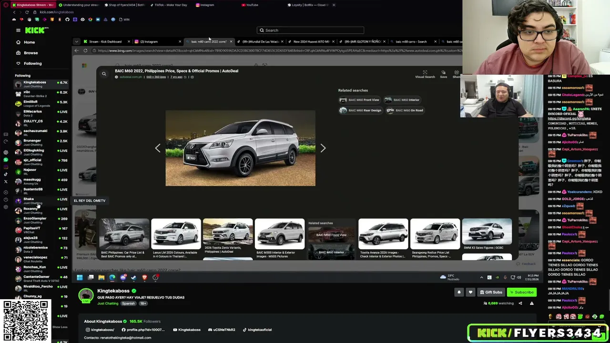The image size is (610, 343).
Task: Open the kingtekaoficial TikTok link
Action: click(257, 330)
